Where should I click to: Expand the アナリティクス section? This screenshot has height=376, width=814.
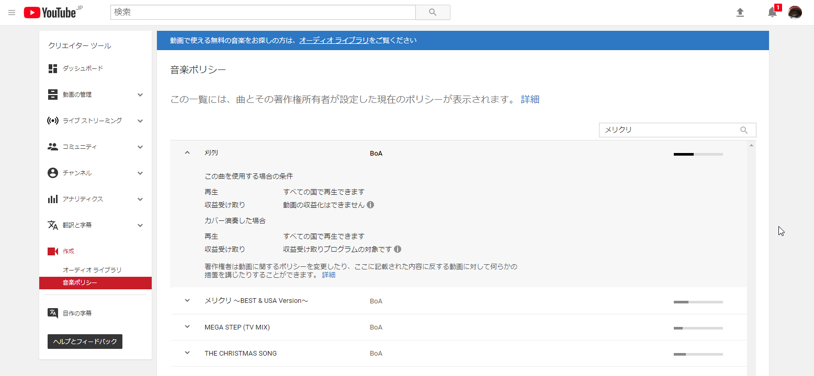click(140, 199)
